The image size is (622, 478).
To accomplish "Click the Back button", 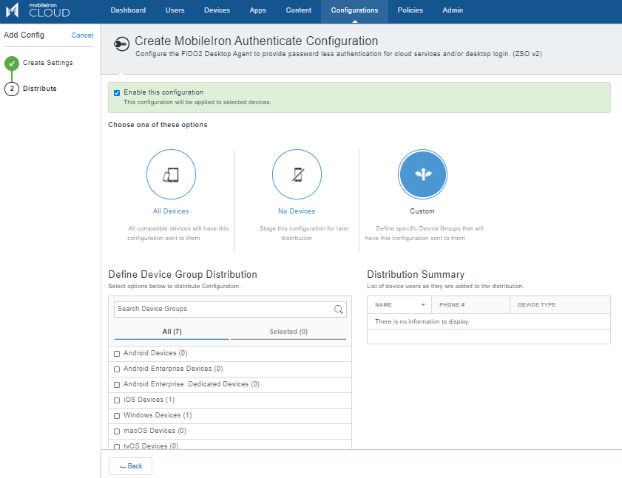I will tap(130, 466).
